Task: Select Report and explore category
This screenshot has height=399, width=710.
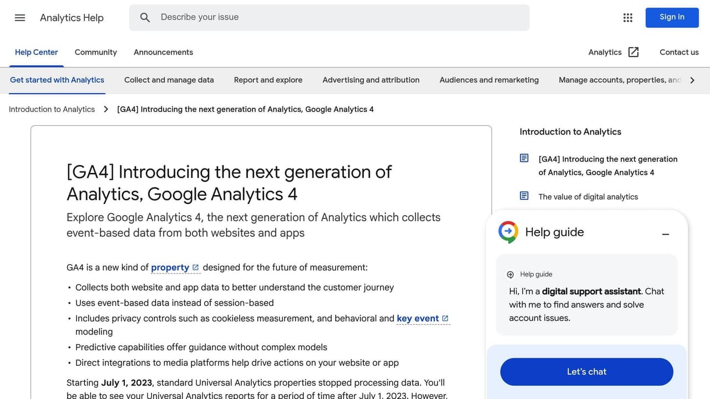Action: pyautogui.click(x=268, y=80)
